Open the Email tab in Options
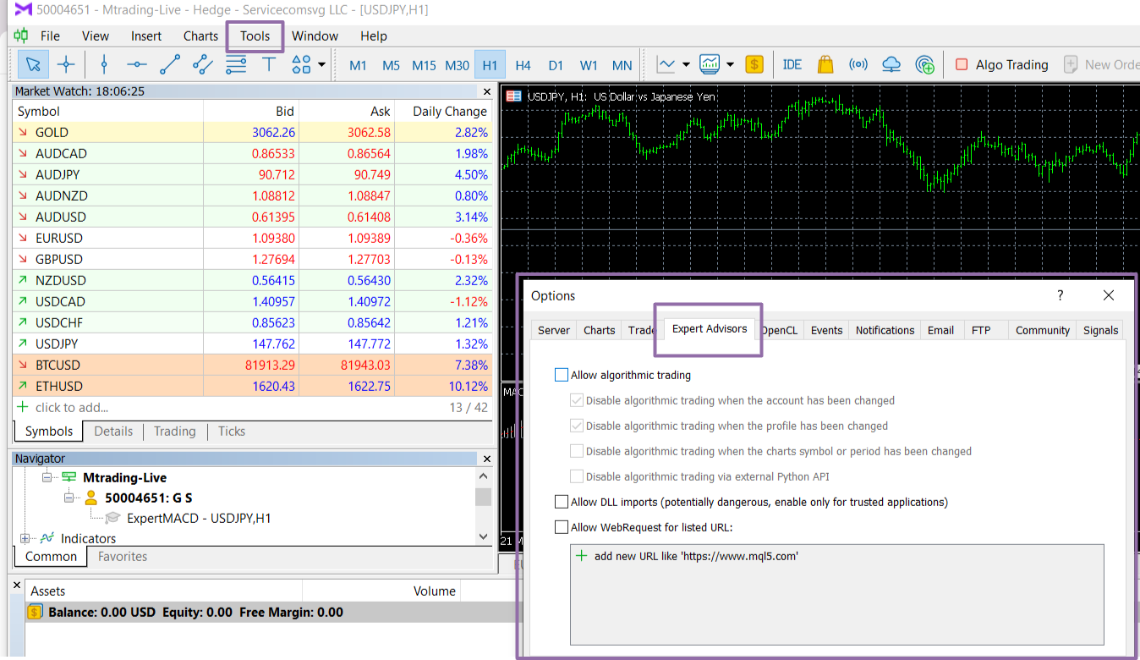Image resolution: width=1140 pixels, height=660 pixels. 940,330
